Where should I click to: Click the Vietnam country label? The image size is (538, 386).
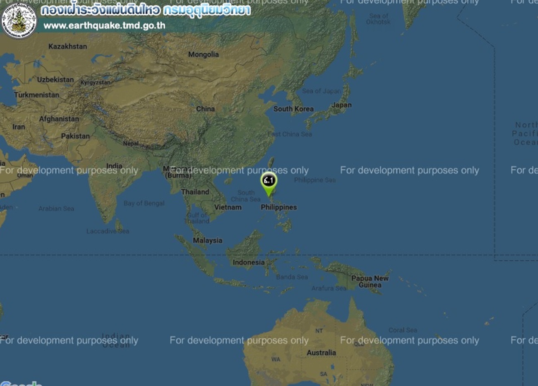[228, 207]
